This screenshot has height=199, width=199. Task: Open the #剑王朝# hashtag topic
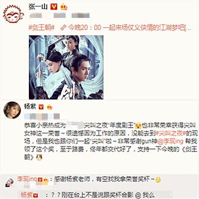(x=42, y=27)
